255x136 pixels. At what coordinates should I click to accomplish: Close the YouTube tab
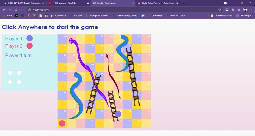click(88, 3)
